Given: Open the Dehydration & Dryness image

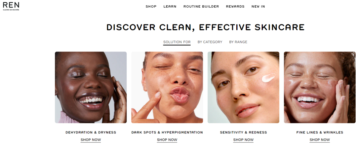Looking at the screenshot, I should [91, 87].
